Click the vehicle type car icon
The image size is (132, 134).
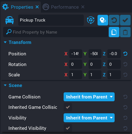(10, 20)
